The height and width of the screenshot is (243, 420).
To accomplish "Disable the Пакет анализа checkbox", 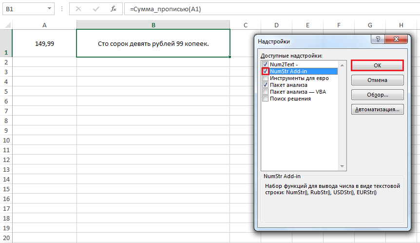I will coord(265,85).
